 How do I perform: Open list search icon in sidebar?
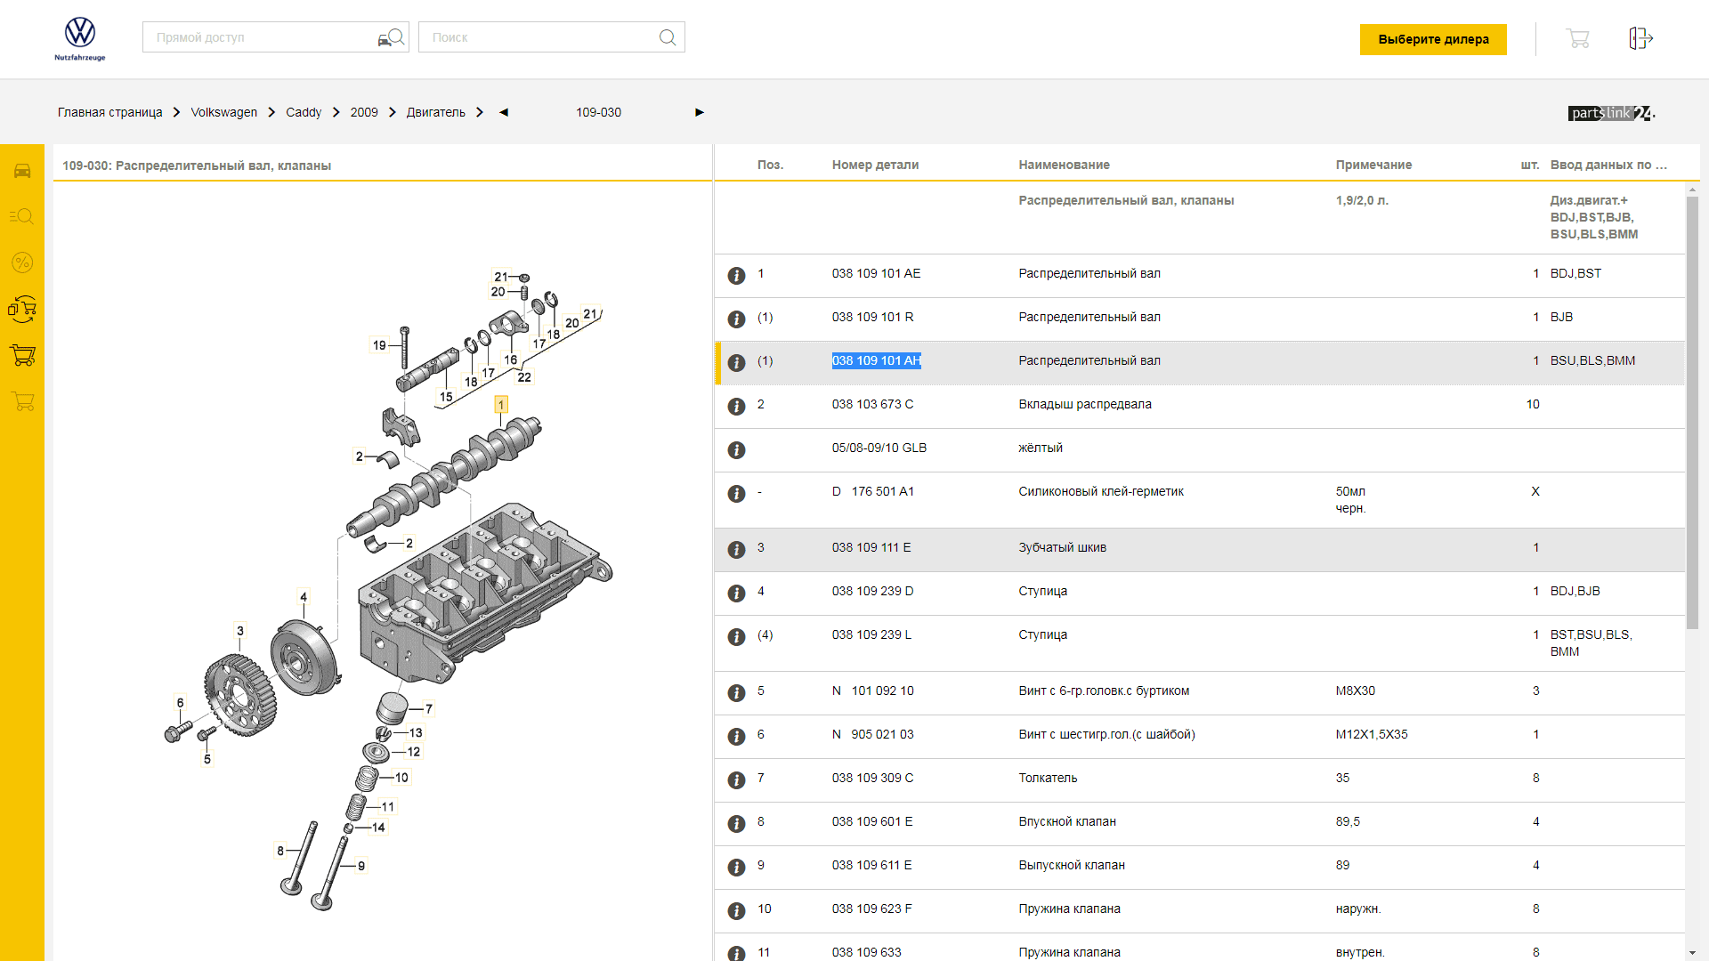point(22,216)
